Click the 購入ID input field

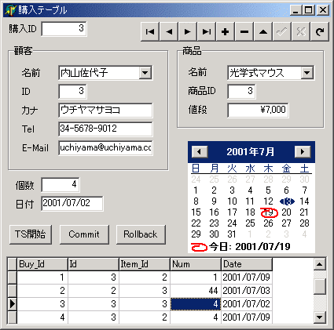pos(64,28)
